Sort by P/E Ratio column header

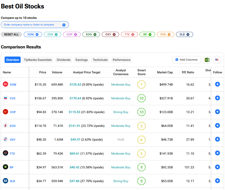coord(188,72)
